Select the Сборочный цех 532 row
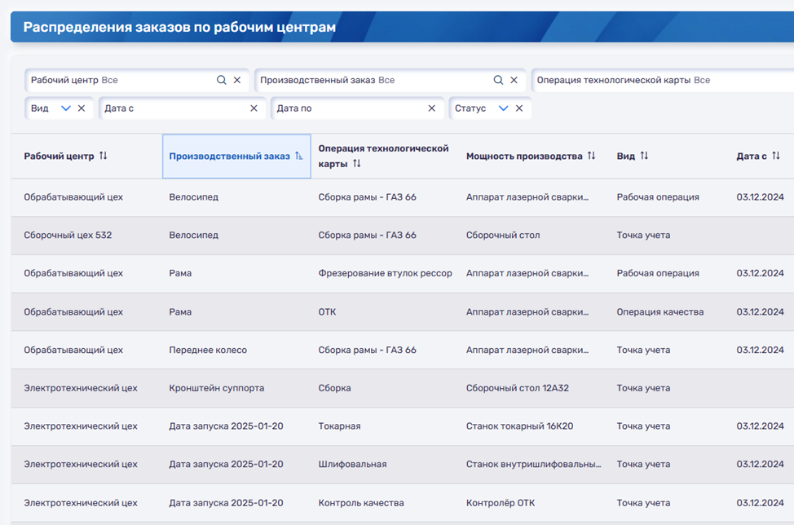 pyautogui.click(x=68, y=236)
